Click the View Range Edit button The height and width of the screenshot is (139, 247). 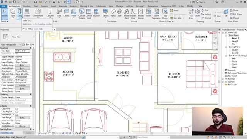22,117
